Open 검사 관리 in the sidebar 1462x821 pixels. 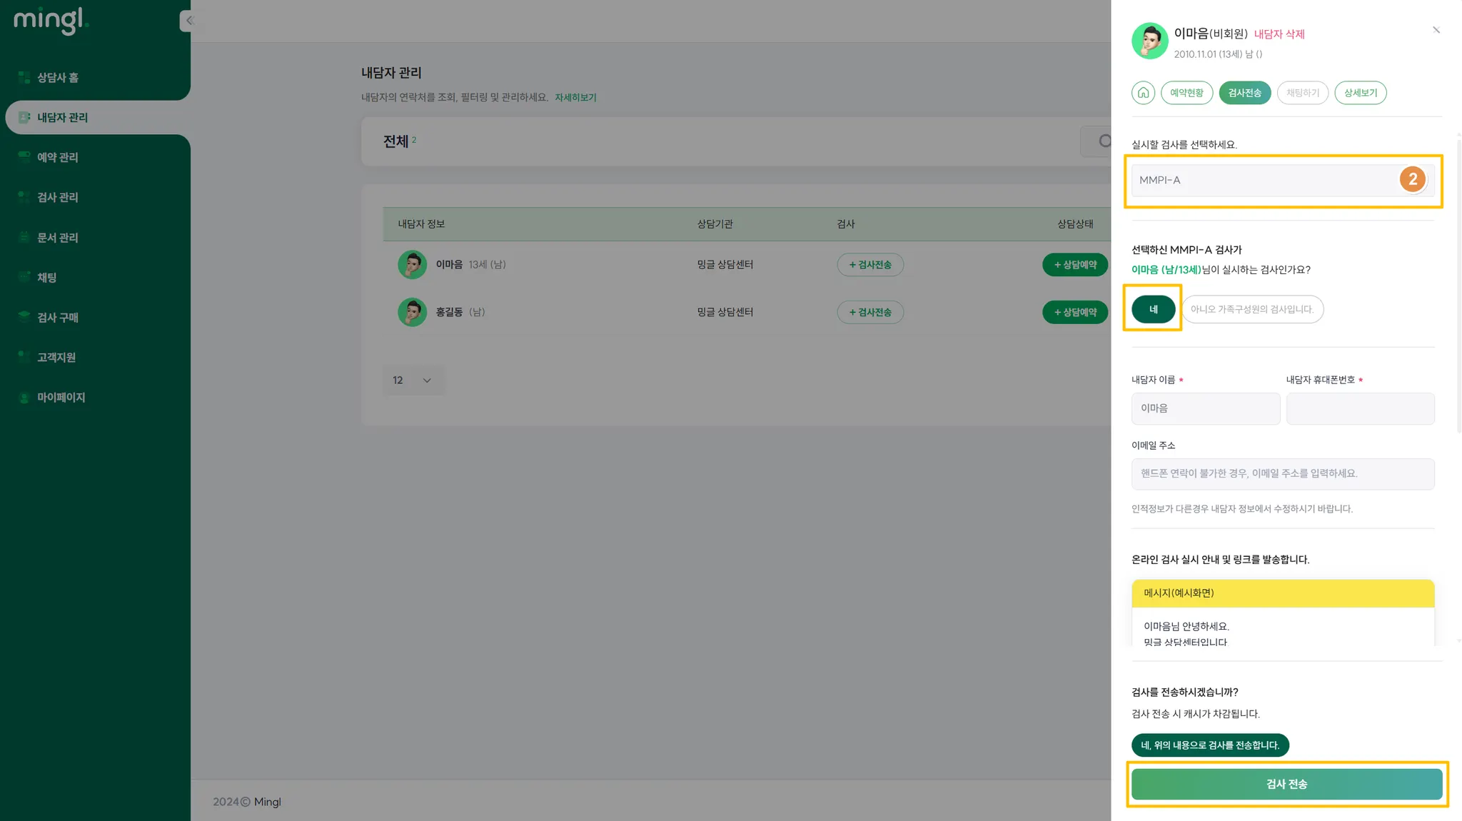click(58, 198)
